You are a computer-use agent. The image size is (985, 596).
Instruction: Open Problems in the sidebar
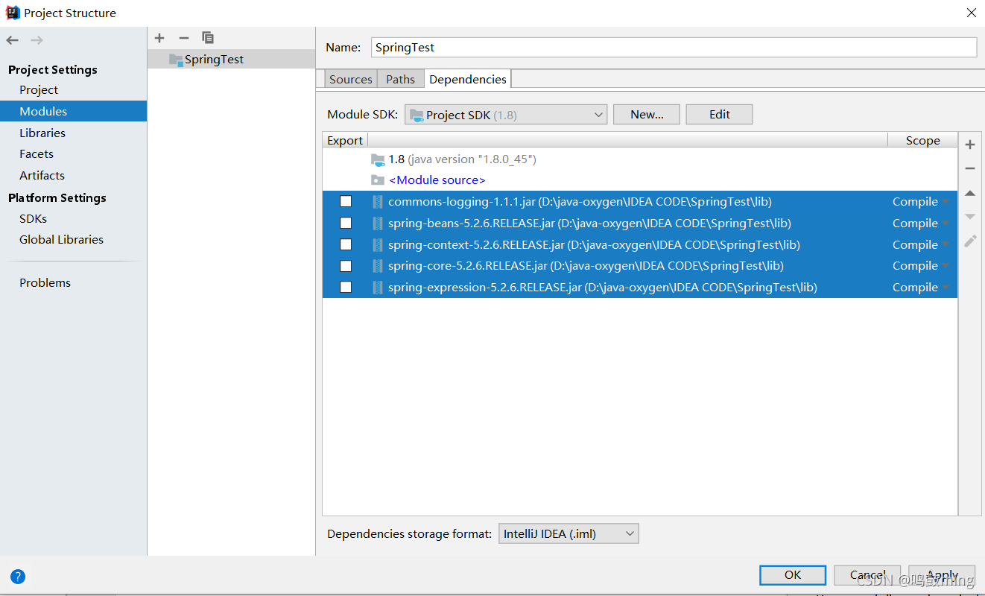pos(45,283)
